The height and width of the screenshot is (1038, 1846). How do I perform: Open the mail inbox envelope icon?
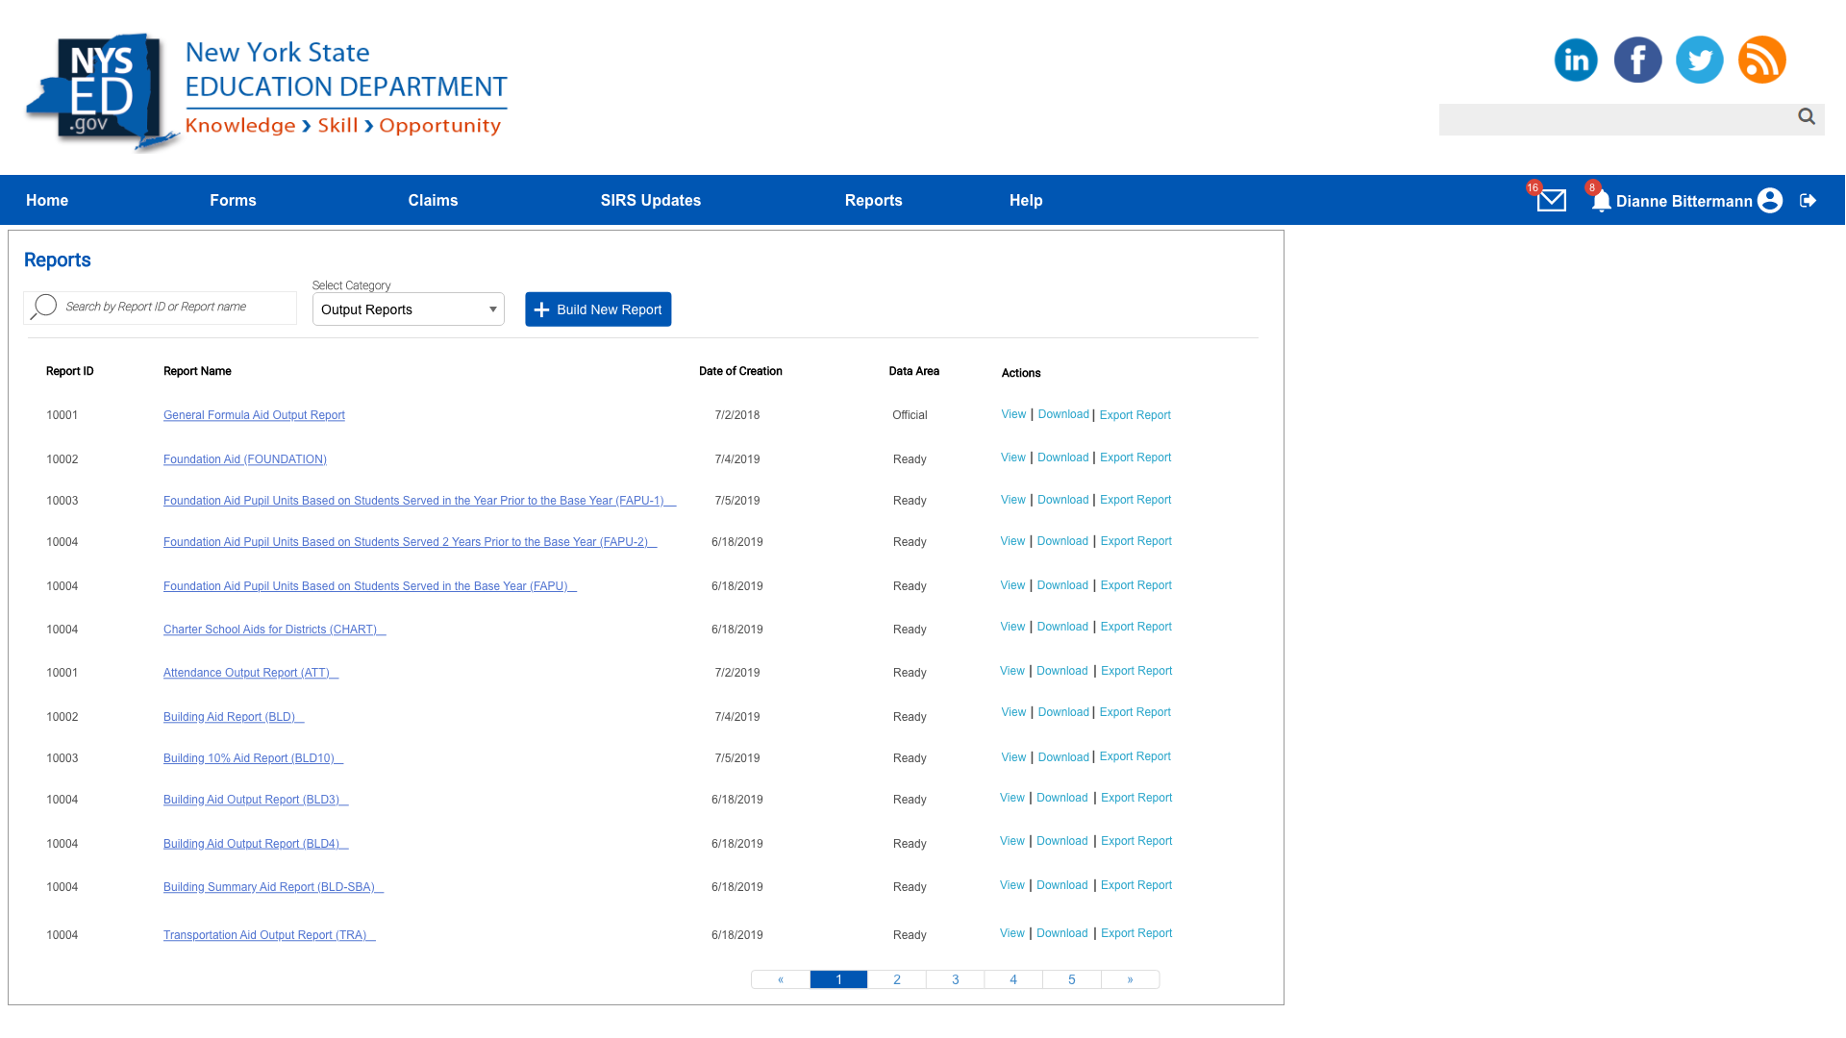pyautogui.click(x=1551, y=200)
